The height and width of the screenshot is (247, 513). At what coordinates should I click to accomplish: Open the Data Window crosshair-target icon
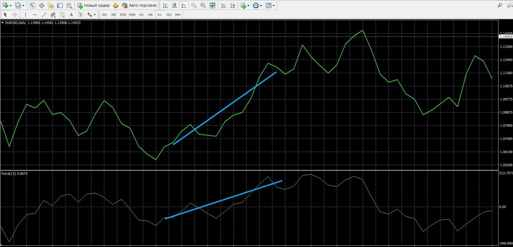41,5
